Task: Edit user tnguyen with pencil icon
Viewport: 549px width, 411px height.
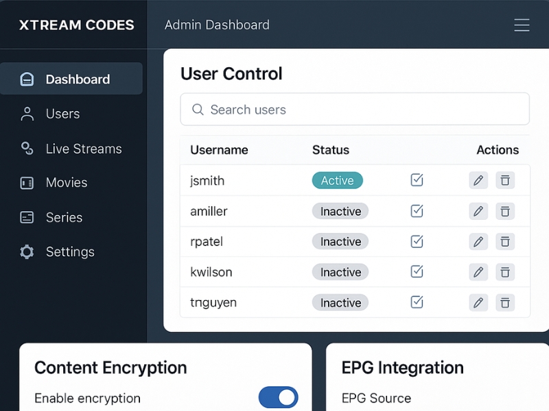Action: pyautogui.click(x=478, y=303)
